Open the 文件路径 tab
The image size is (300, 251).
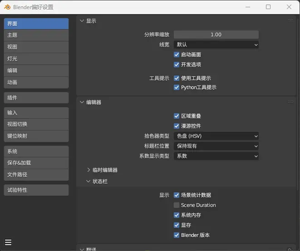36,175
